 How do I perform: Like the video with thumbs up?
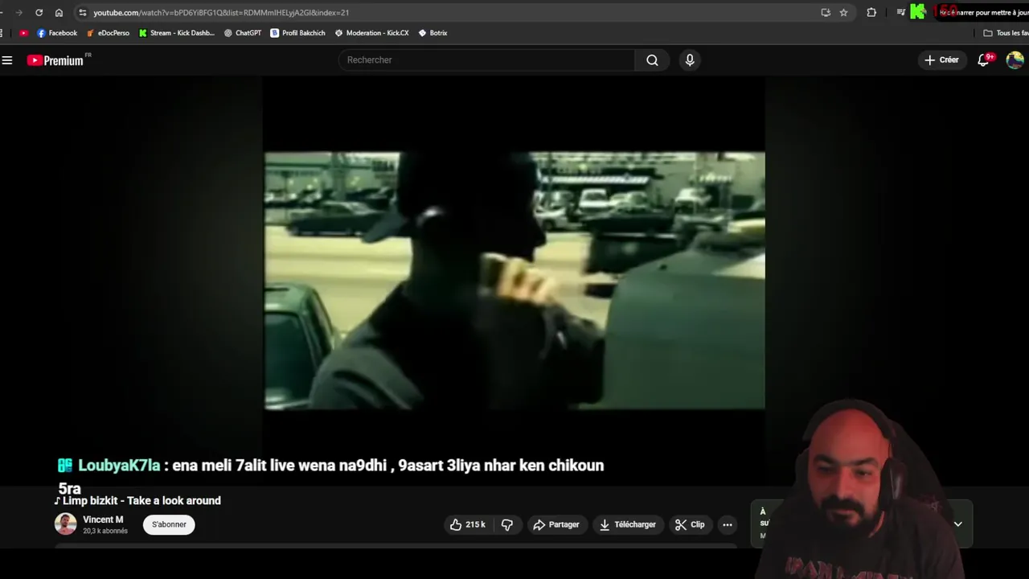point(467,524)
